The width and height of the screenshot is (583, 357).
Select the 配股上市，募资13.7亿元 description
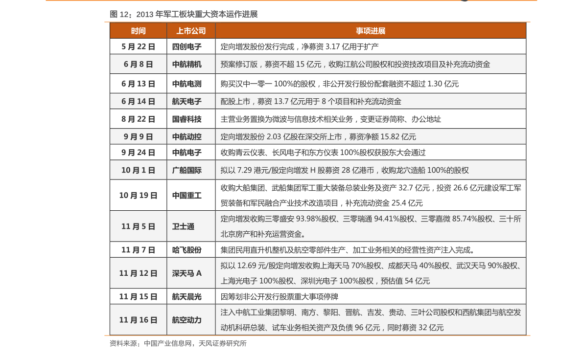311,101
